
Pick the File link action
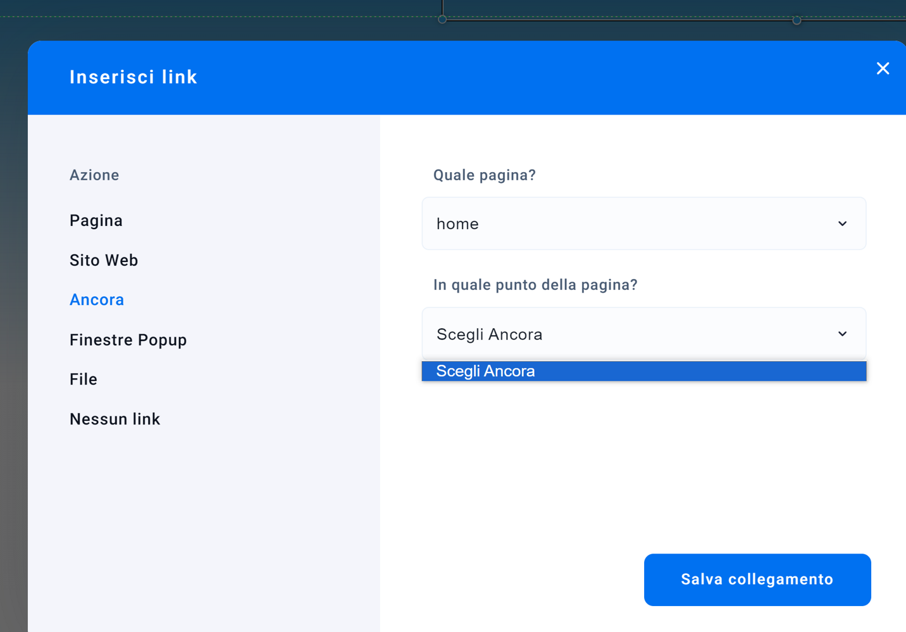[x=84, y=380]
